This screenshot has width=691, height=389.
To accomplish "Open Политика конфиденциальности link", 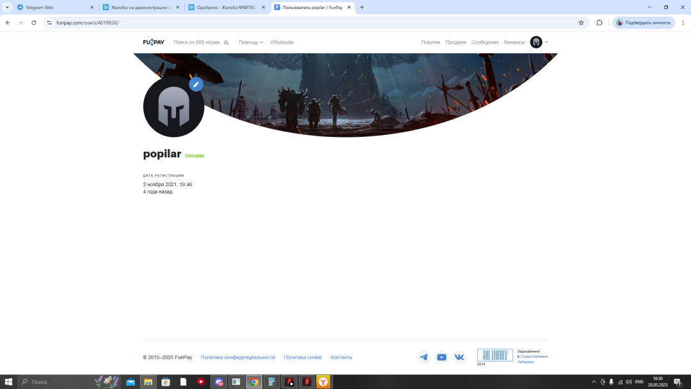I will [x=238, y=357].
